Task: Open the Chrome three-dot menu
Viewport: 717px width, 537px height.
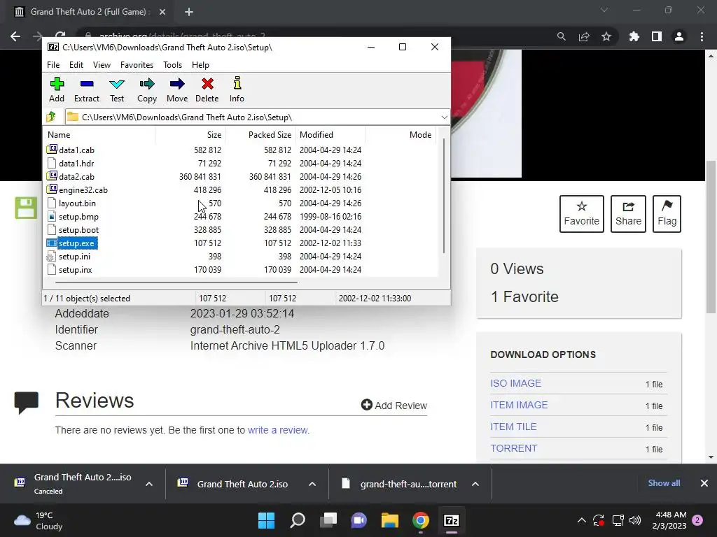Action: pyautogui.click(x=702, y=36)
